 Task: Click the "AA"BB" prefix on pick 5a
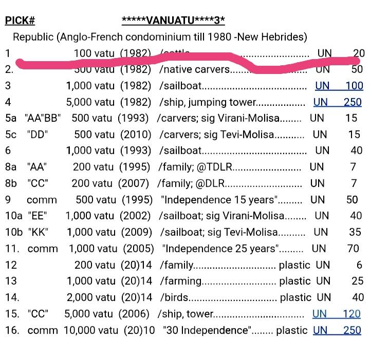43,118
